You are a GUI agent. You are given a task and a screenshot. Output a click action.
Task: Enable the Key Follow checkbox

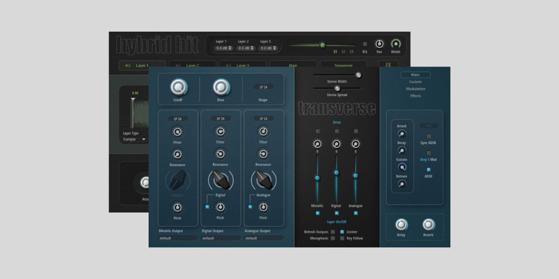[342, 238]
